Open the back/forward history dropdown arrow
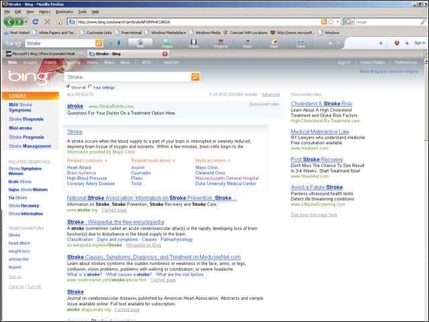429x322 pixels. pos(26,21)
